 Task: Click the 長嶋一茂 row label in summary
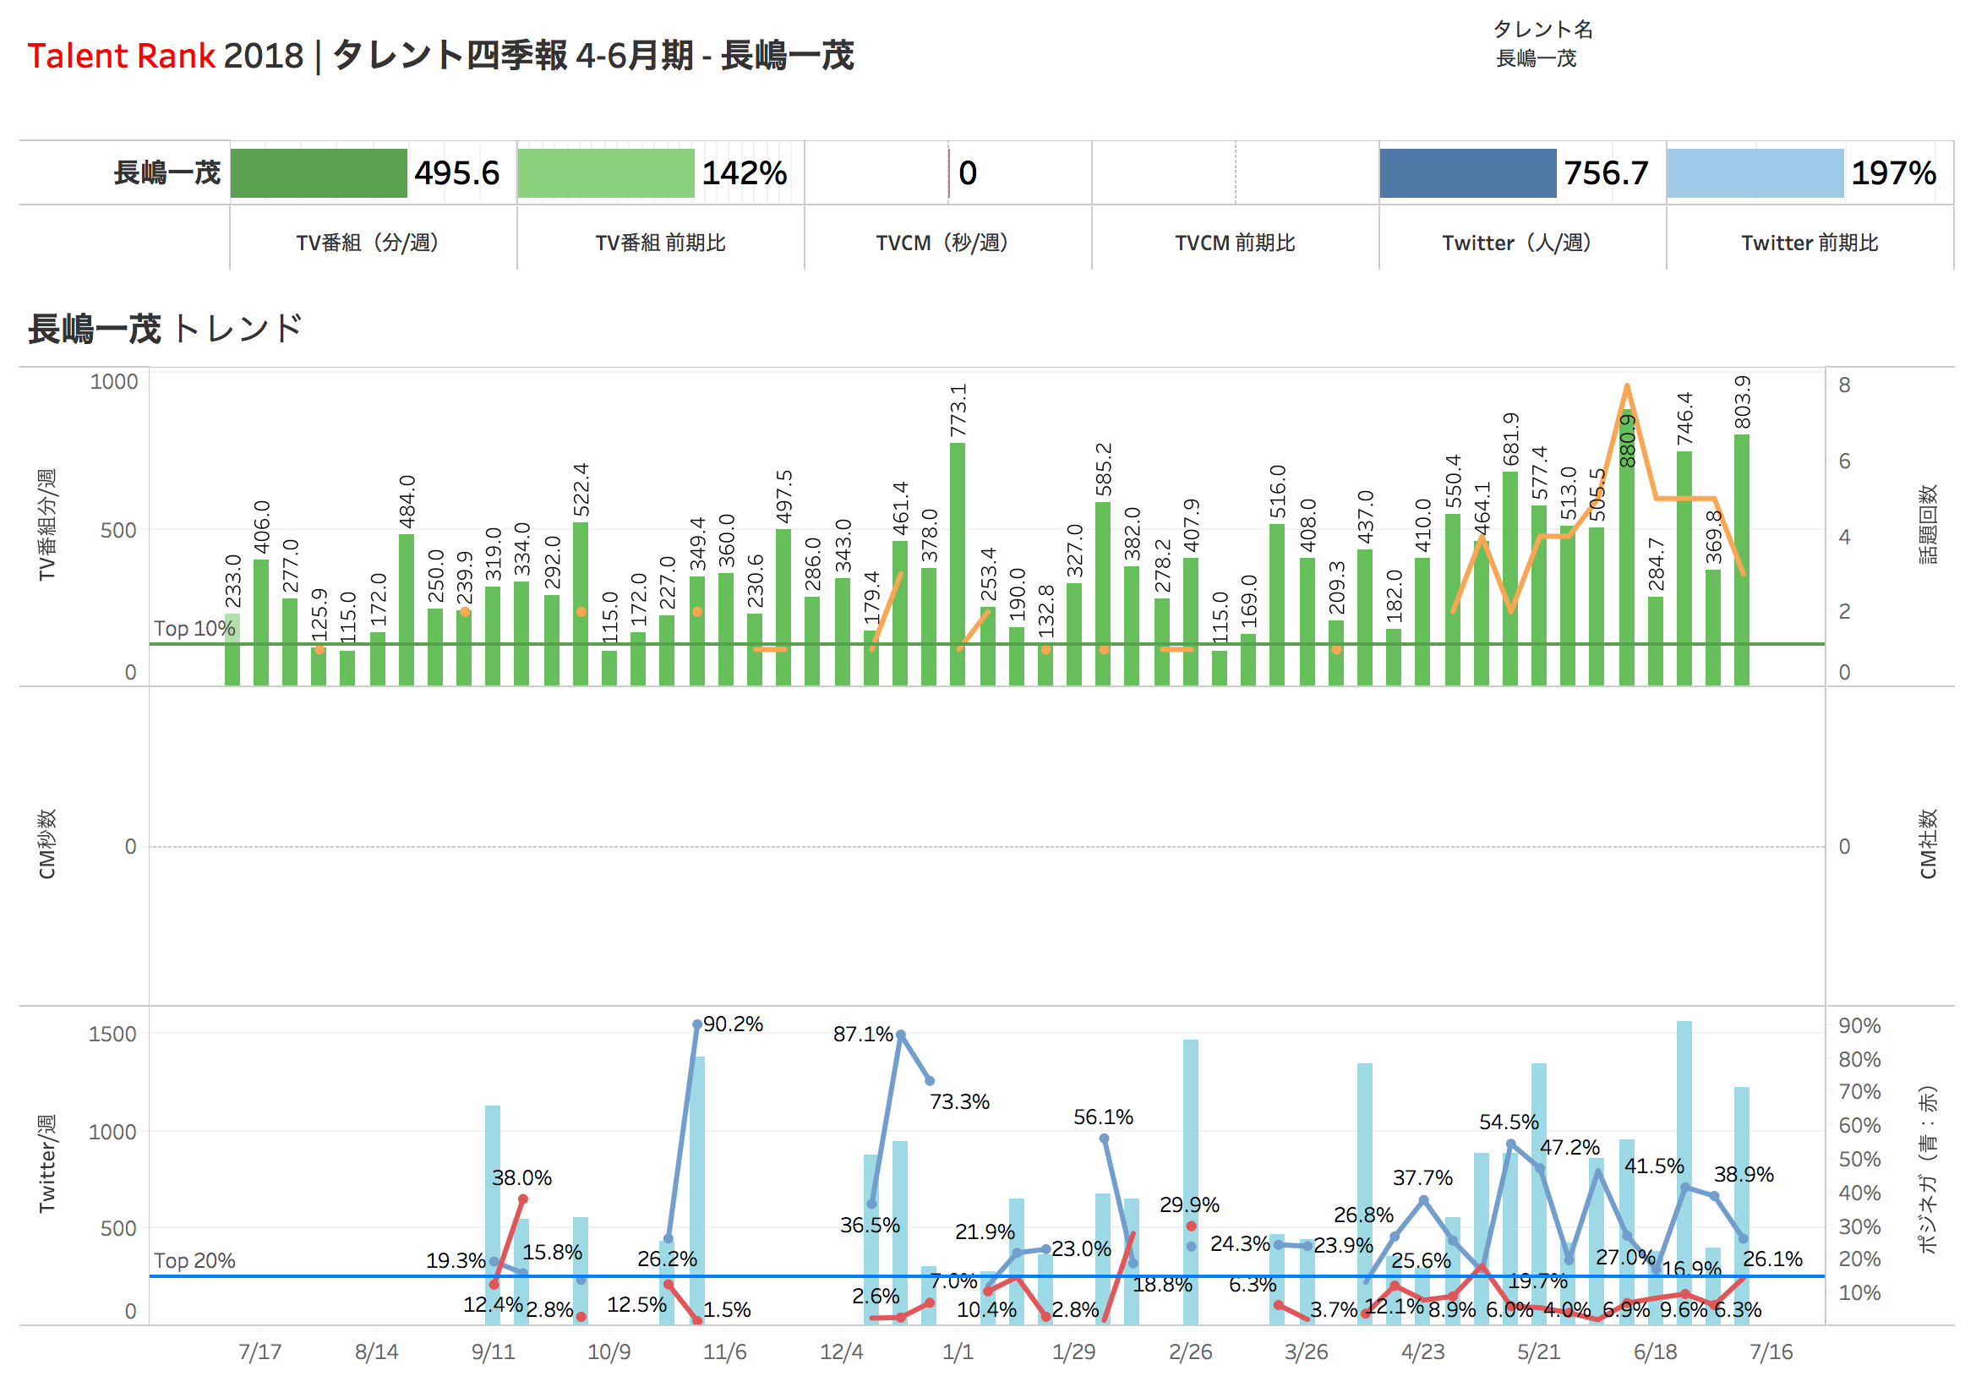pyautogui.click(x=167, y=173)
